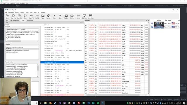Open the Controllers settings icon
This screenshot has width=187, height=105.
(91, 16)
